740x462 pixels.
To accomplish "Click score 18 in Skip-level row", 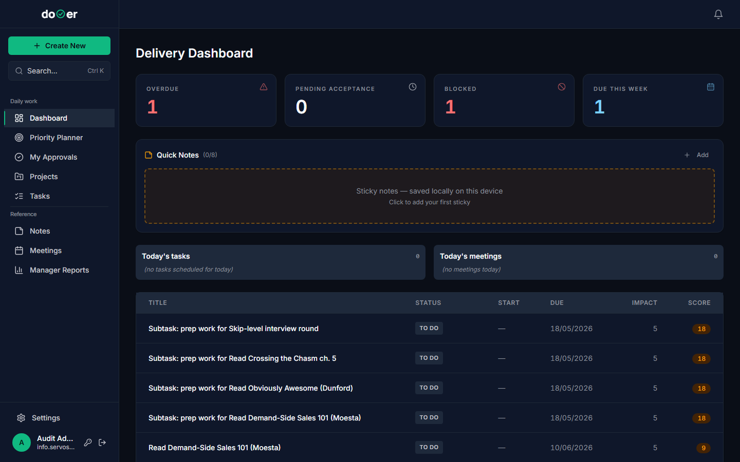I will [x=701, y=329].
